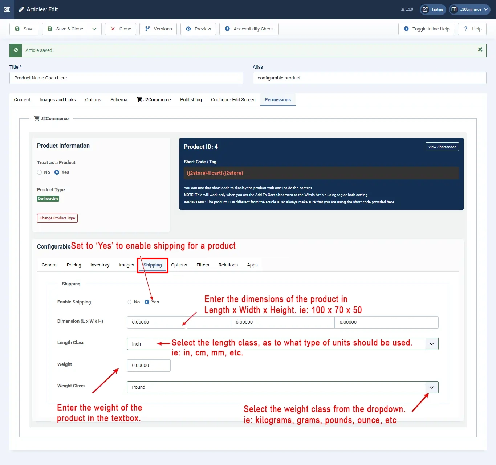Open the product Options tab

(x=179, y=265)
